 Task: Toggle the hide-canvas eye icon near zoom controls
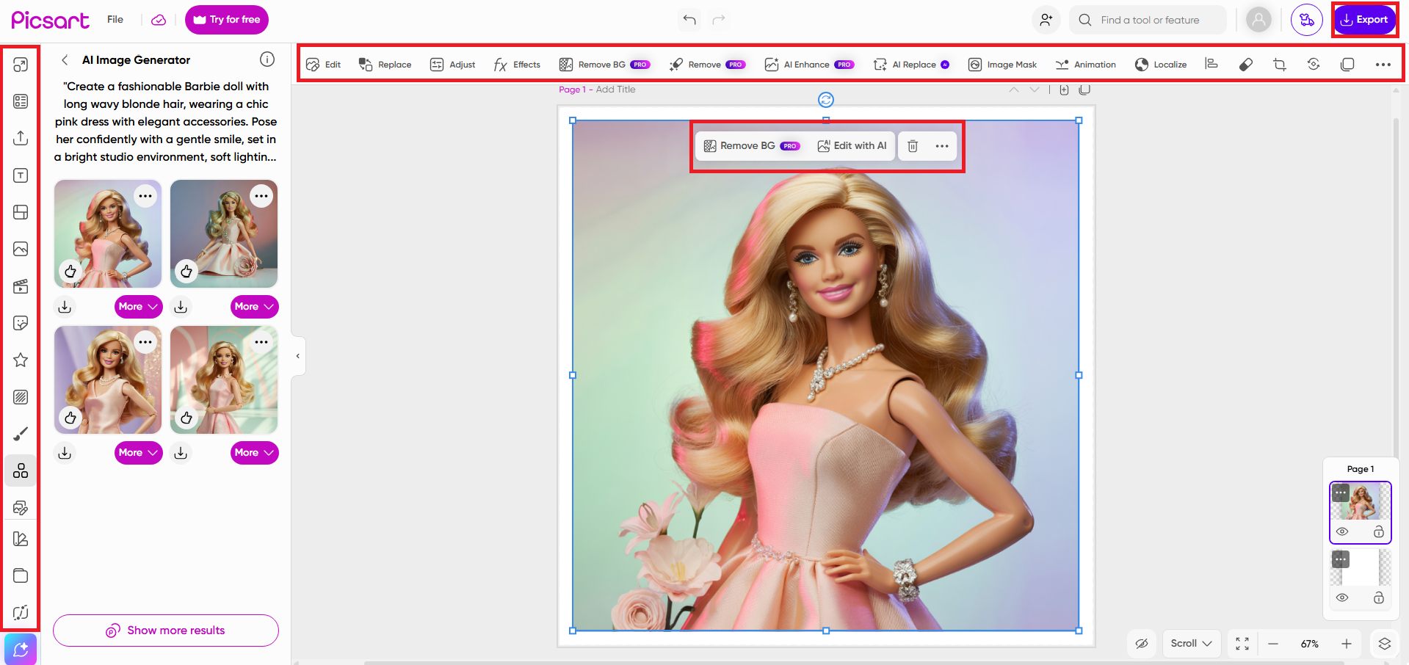point(1142,644)
